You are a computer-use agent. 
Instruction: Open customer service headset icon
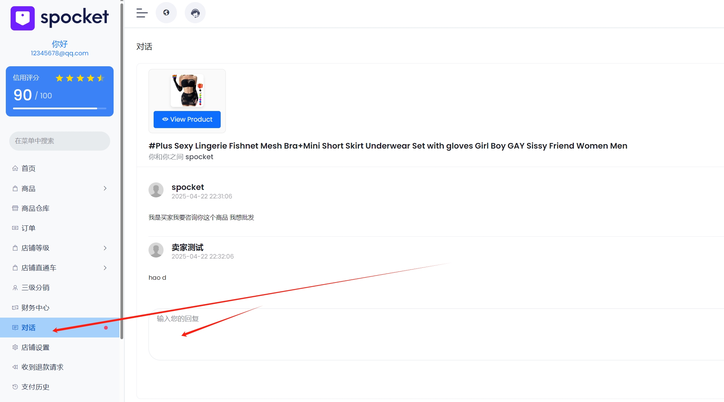point(195,12)
